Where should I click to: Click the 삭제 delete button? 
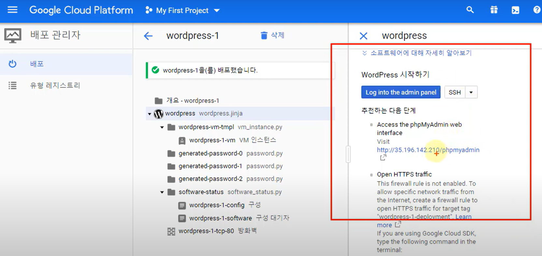tap(272, 35)
